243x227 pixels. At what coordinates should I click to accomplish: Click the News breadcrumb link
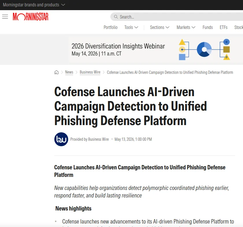coord(69,72)
